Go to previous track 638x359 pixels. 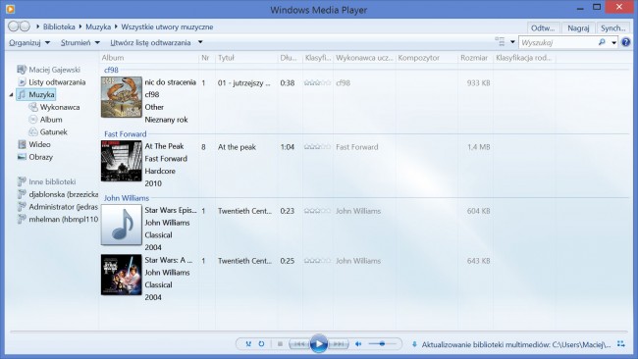(x=299, y=344)
